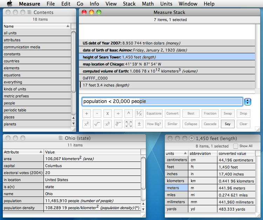Select 'US debt of Year 2007' stack row
Viewport: 263px width, 220px height.
click(167, 43)
